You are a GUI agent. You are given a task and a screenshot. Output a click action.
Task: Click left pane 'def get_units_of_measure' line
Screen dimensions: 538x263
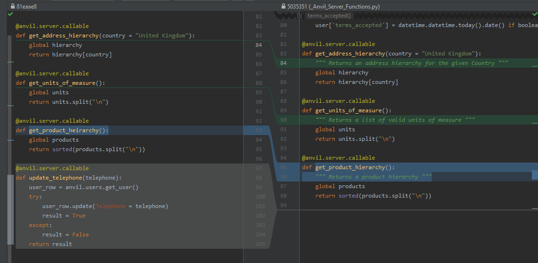[60, 83]
